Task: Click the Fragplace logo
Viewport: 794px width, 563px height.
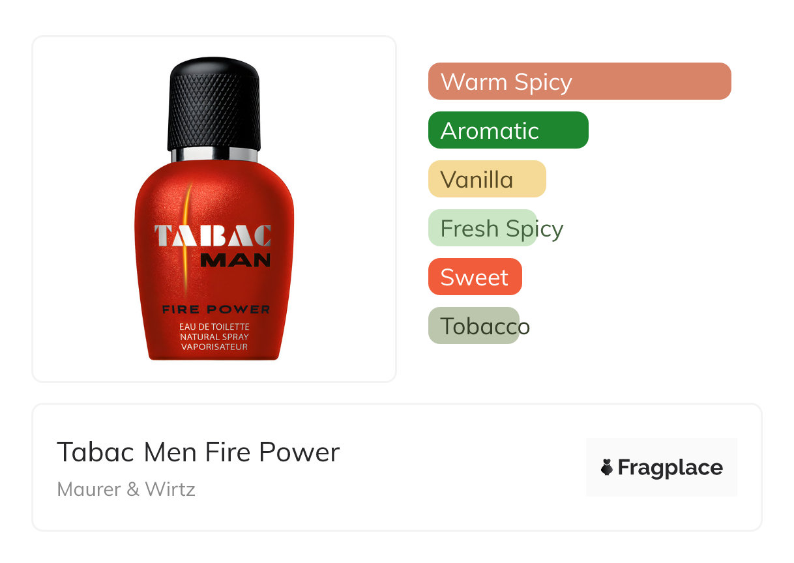Action: pyautogui.click(x=662, y=467)
